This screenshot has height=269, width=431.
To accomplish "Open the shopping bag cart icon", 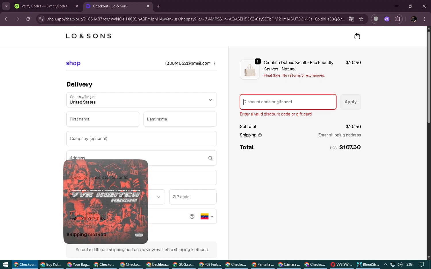I will click(357, 36).
